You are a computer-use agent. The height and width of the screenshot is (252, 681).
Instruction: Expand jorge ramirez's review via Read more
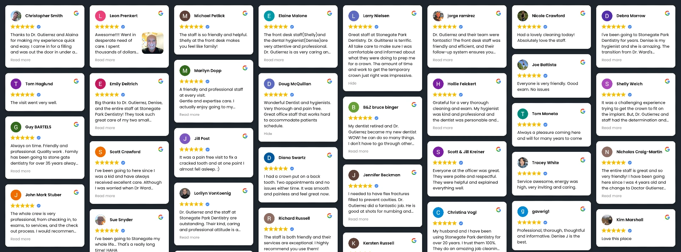(x=443, y=60)
